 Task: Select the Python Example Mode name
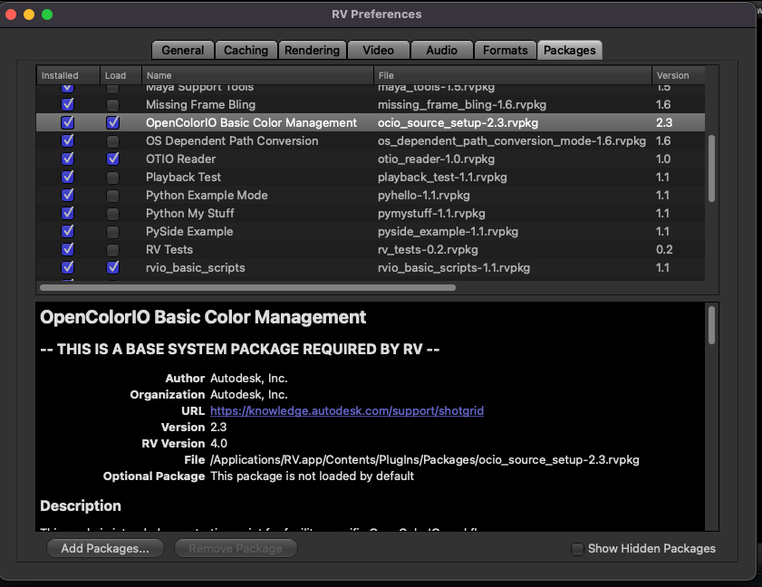[207, 196]
